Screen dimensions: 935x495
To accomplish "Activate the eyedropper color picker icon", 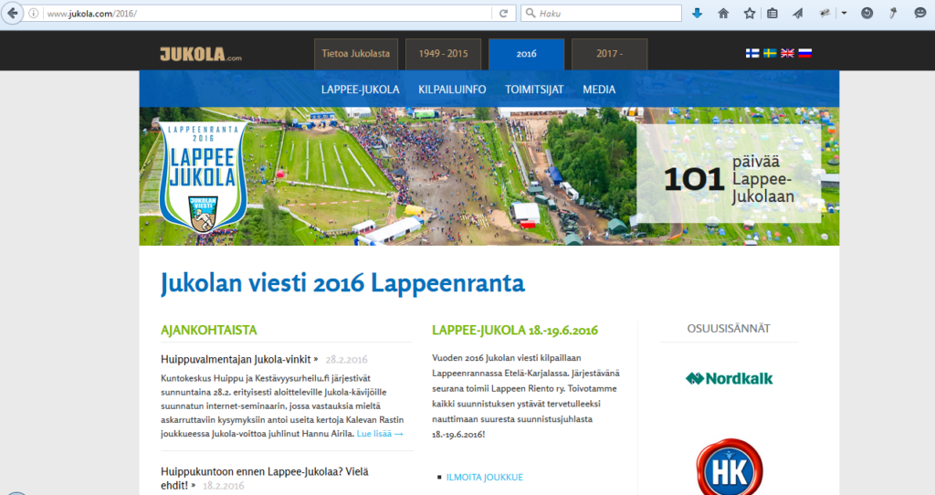I will [x=893, y=13].
